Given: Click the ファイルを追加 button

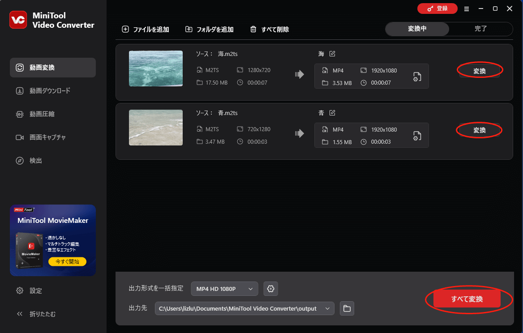Looking at the screenshot, I should point(146,30).
